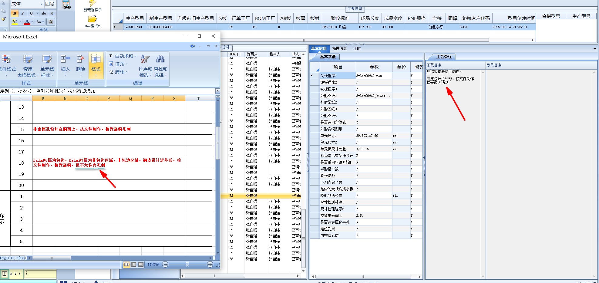
Task: Click the highlighted 格式 format icon
Action: pyautogui.click(x=96, y=59)
